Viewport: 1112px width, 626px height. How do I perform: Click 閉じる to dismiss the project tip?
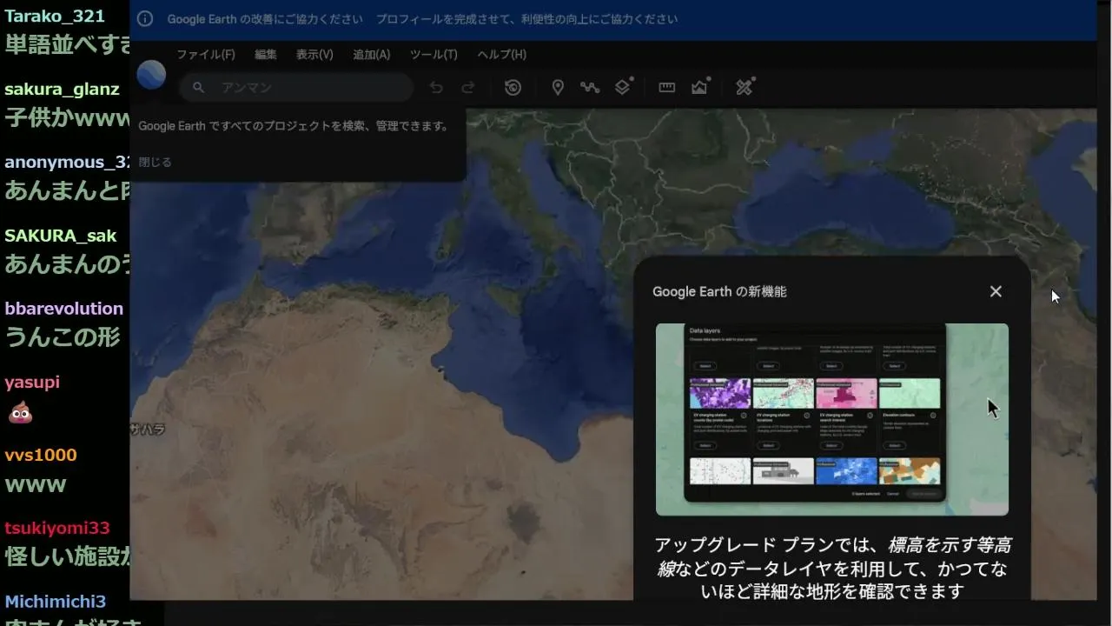(x=156, y=162)
